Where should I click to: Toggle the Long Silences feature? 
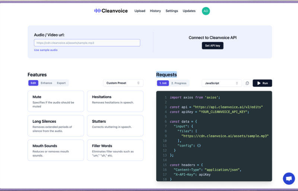pyautogui.click(x=56, y=126)
